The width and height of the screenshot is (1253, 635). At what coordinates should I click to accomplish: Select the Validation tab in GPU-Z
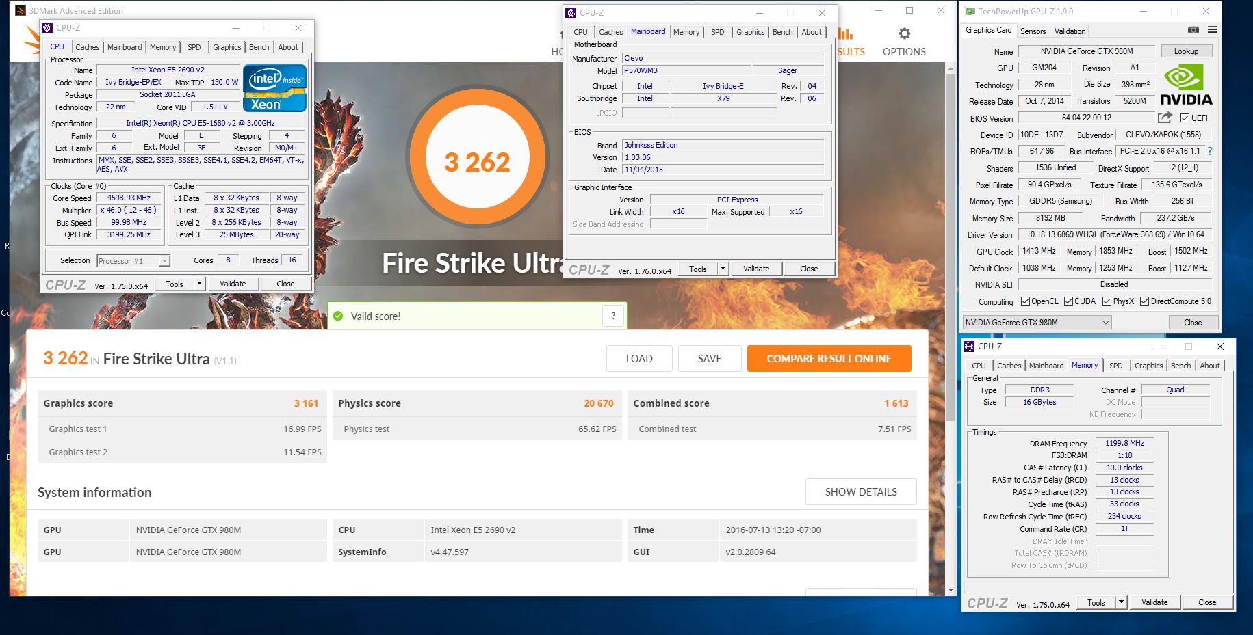pyautogui.click(x=1070, y=31)
